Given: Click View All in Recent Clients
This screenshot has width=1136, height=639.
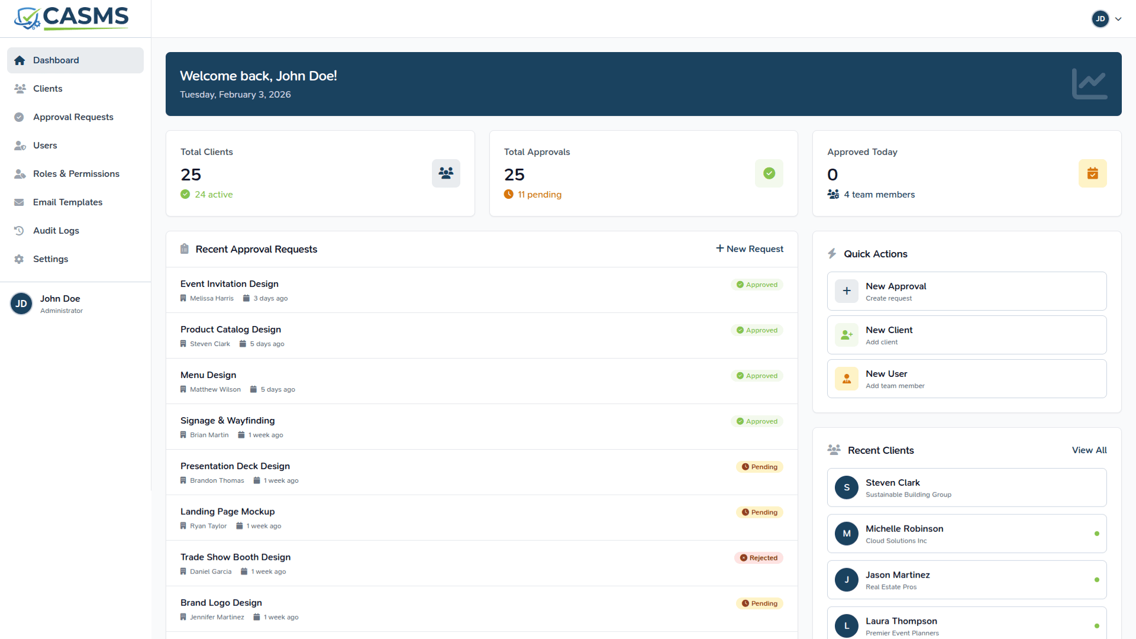Looking at the screenshot, I should [x=1089, y=450].
